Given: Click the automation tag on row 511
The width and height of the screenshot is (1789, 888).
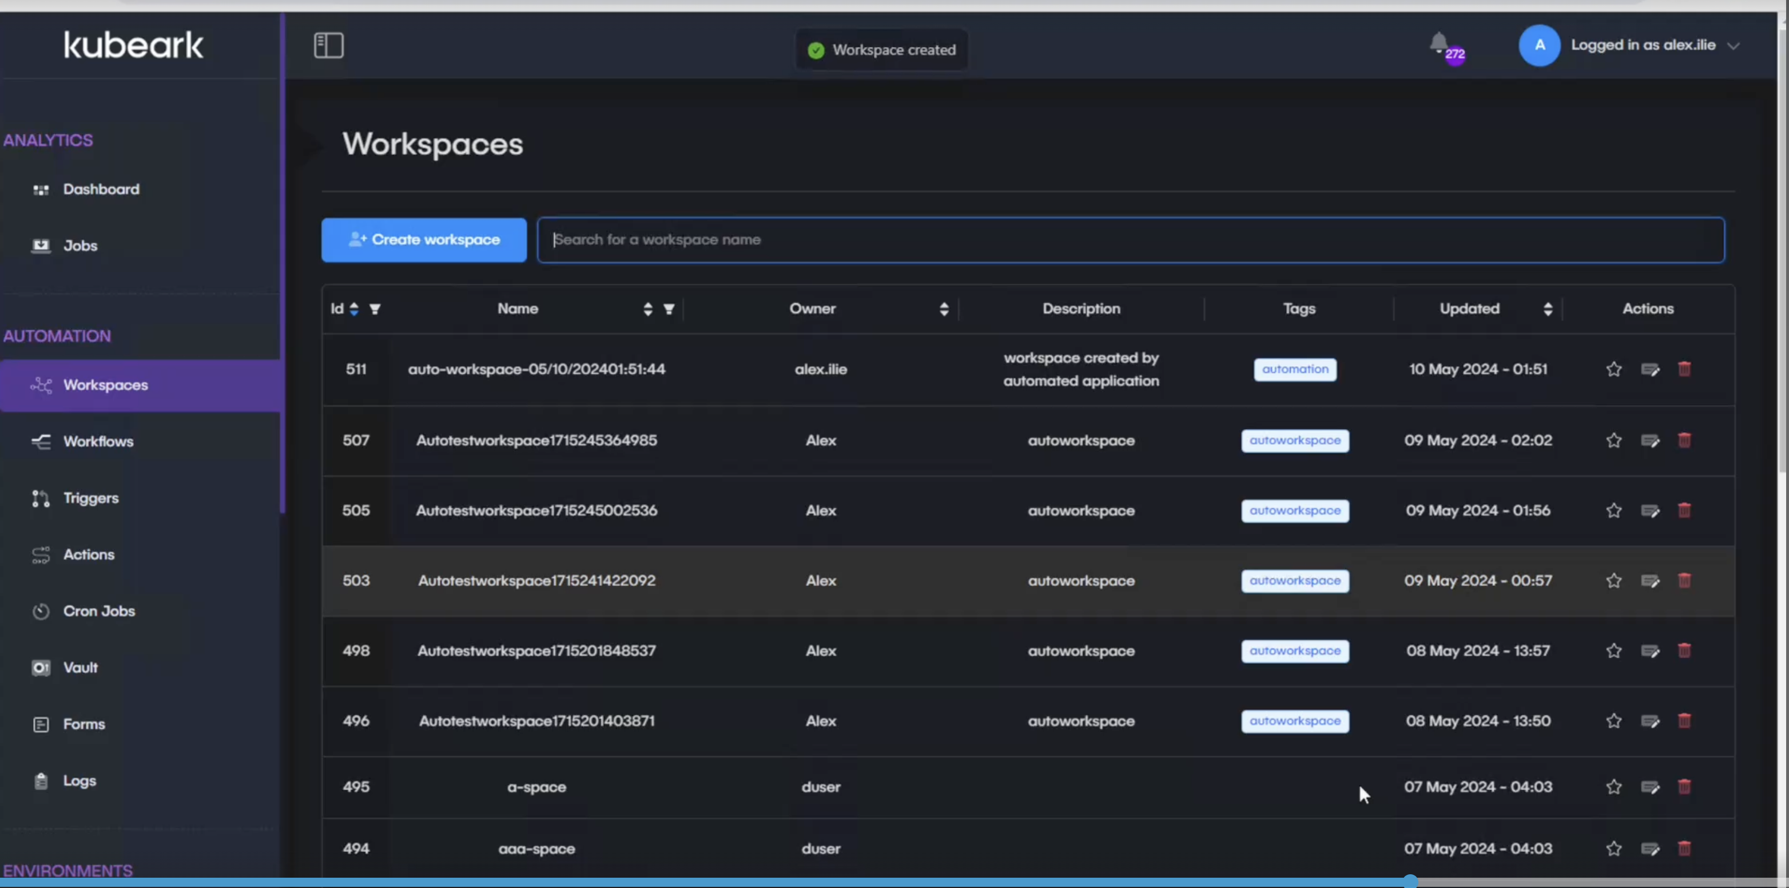Looking at the screenshot, I should 1295,370.
